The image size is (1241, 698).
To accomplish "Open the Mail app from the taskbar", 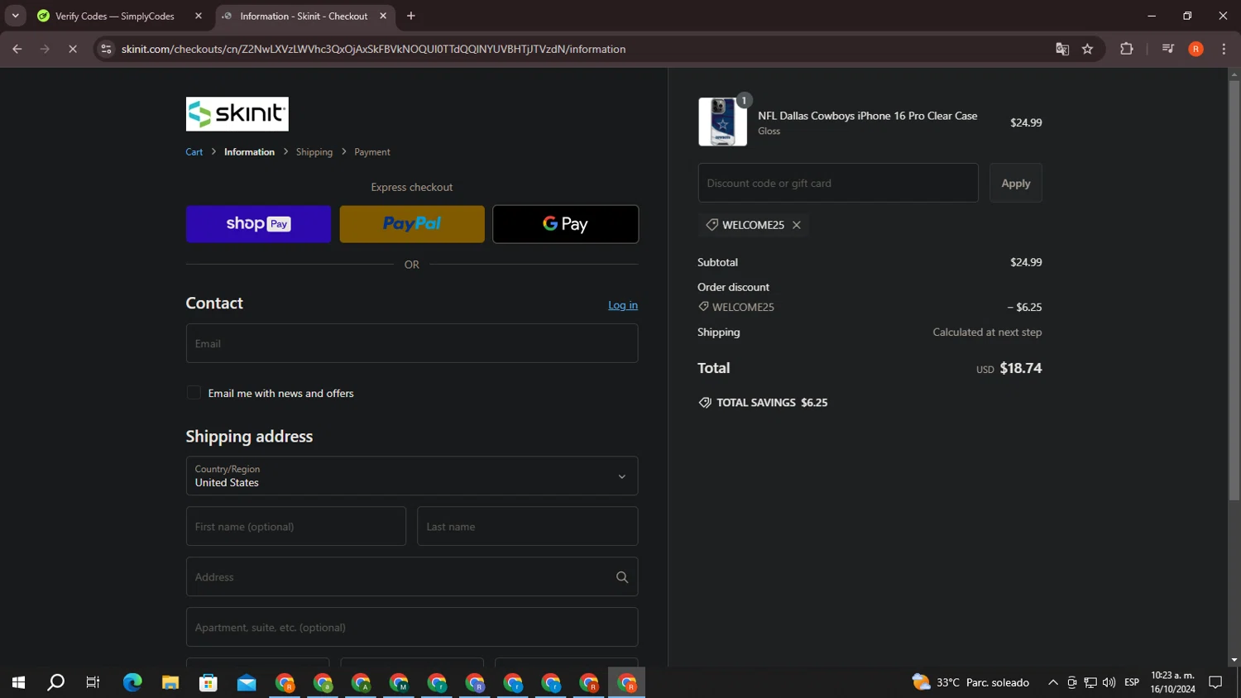I will 247,682.
